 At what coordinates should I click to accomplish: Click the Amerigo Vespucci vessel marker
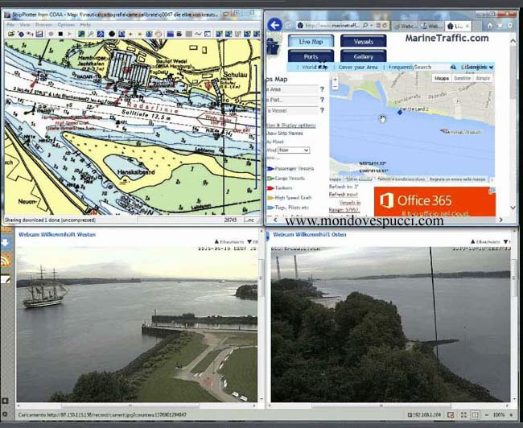tap(445, 131)
